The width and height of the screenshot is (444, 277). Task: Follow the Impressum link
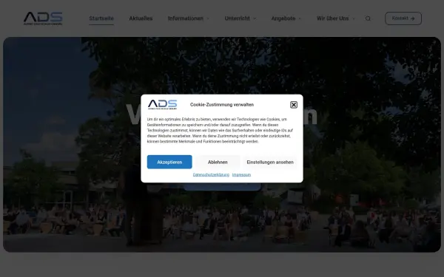click(241, 174)
